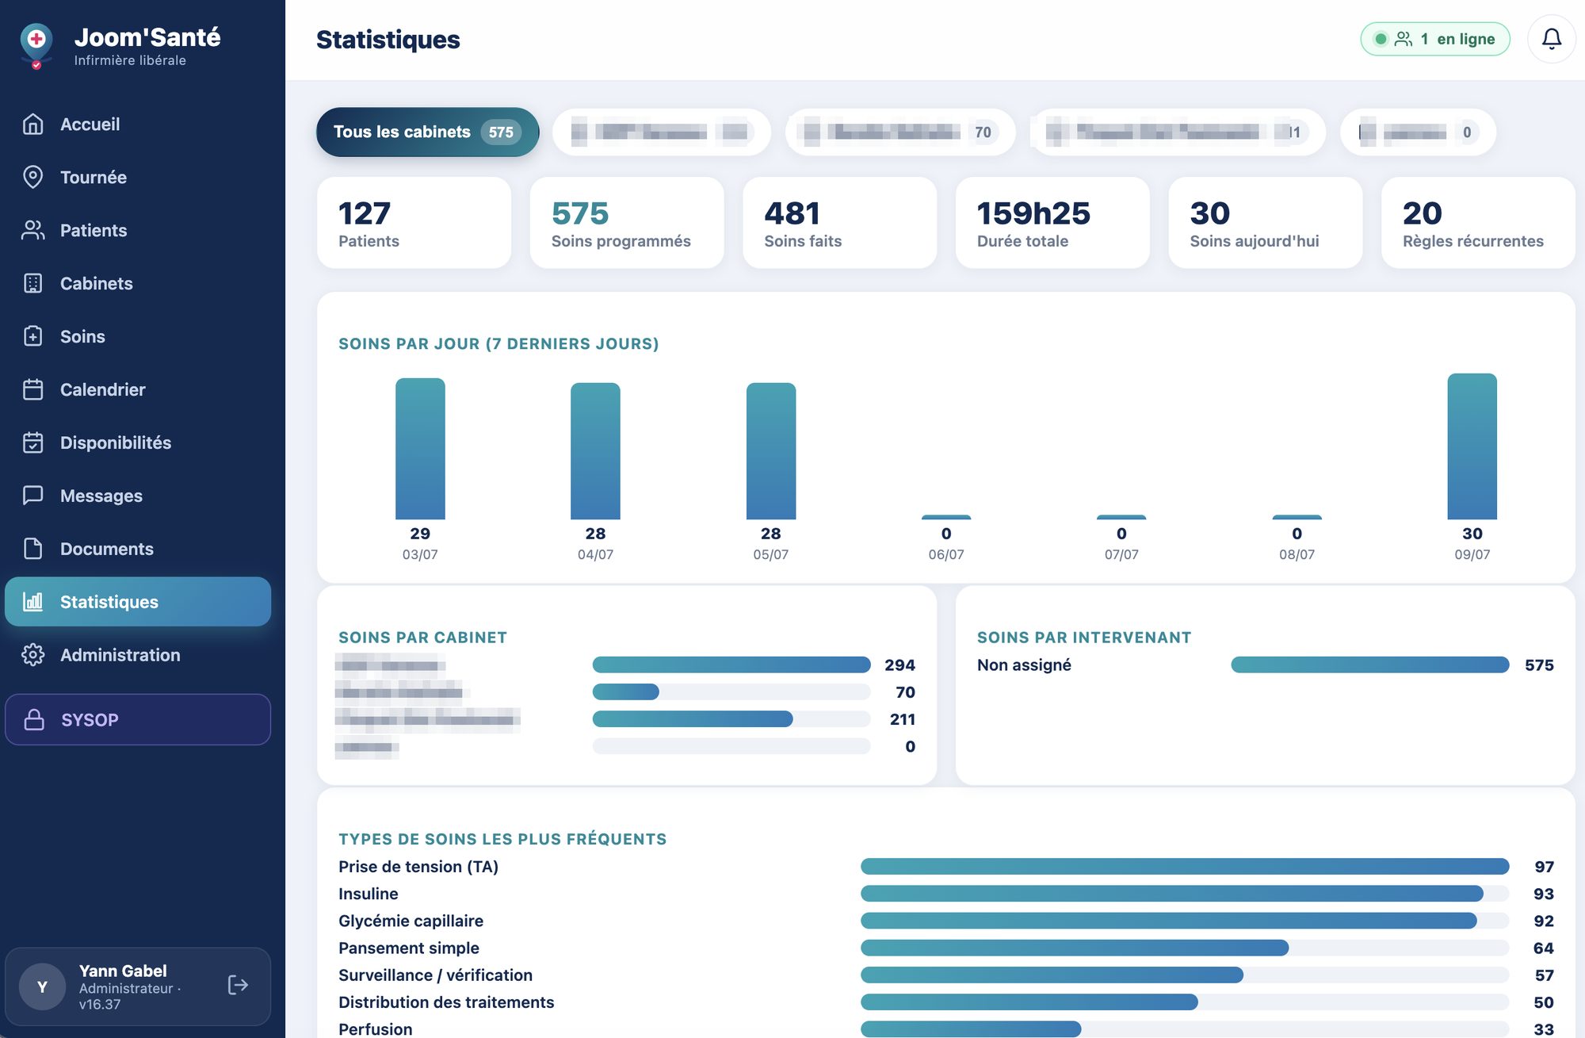This screenshot has height=1038, width=1585.
Task: Click the Joom'Santé logo
Action: [36, 46]
